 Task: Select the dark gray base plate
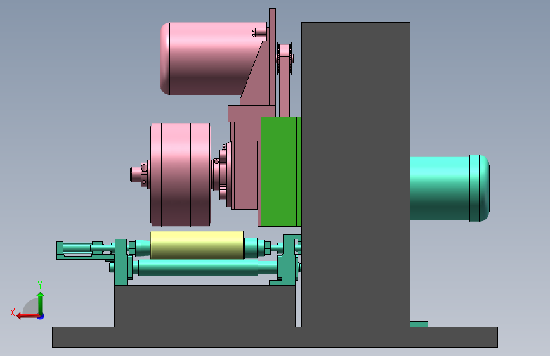click(275, 337)
